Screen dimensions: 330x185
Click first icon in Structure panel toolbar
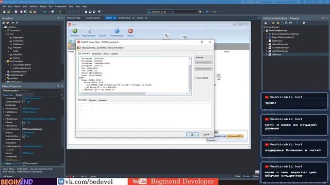(x=4, y=23)
